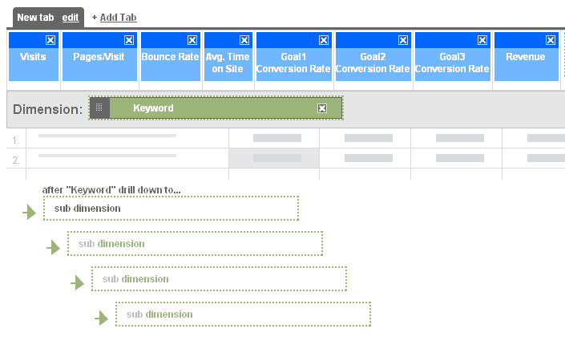
Task: Remove Goal2 Conversion Rate via X icon
Action: pyautogui.click(x=402, y=40)
